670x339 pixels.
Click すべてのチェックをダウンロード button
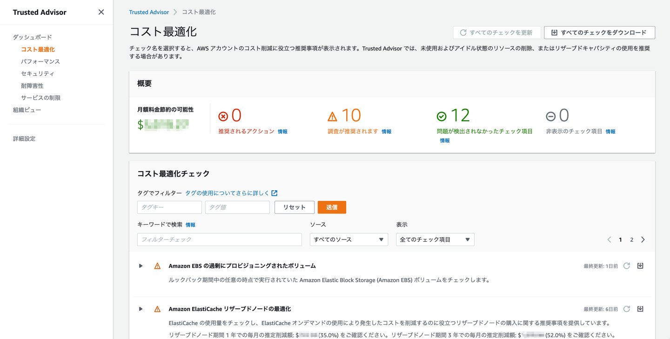coord(600,33)
